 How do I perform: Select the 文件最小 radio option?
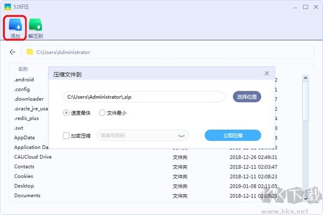tap(102, 113)
